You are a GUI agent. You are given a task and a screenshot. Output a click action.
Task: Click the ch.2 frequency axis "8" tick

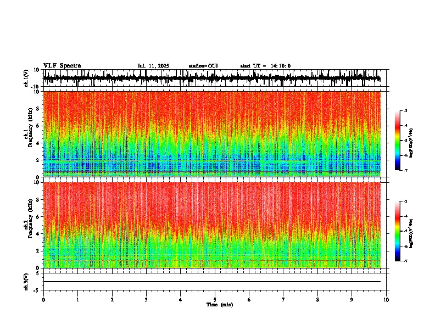pos(38,200)
